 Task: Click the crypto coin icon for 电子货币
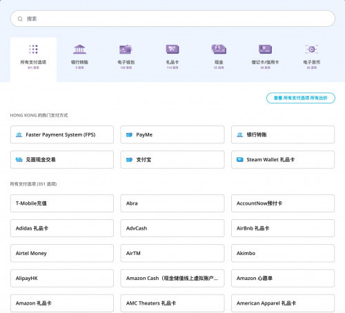tap(312, 49)
